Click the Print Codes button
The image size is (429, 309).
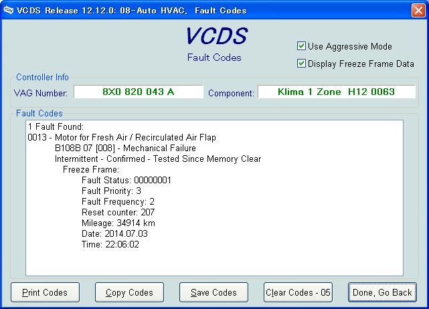[45, 292]
